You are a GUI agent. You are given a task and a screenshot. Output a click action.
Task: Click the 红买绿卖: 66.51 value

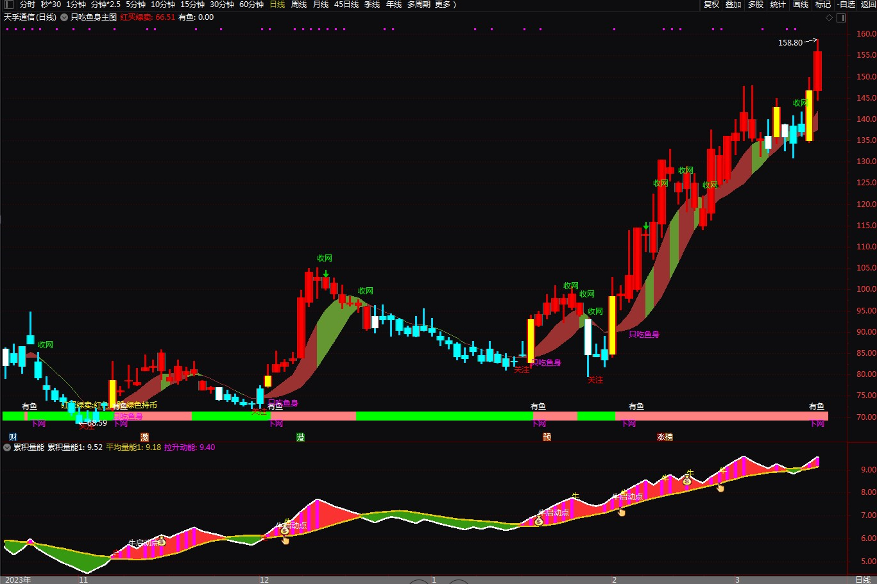[x=148, y=17]
